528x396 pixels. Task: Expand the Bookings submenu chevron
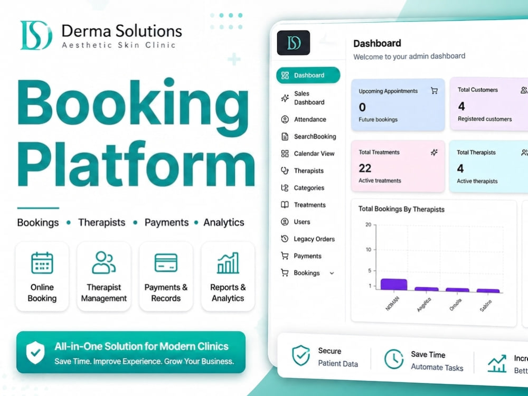coord(332,273)
